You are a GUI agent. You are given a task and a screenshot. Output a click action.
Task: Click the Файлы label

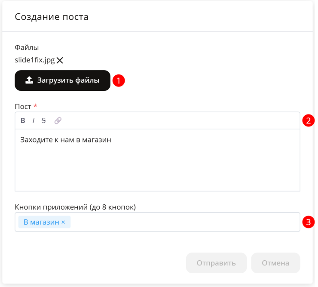(x=27, y=47)
